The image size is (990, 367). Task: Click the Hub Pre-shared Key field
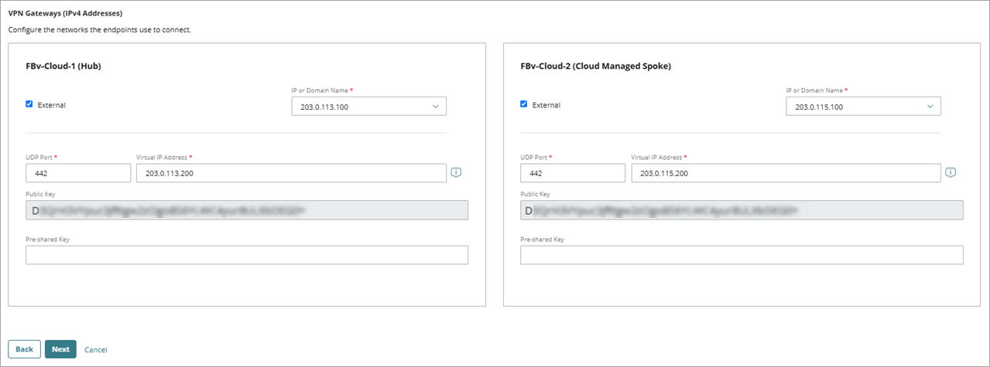pos(247,255)
